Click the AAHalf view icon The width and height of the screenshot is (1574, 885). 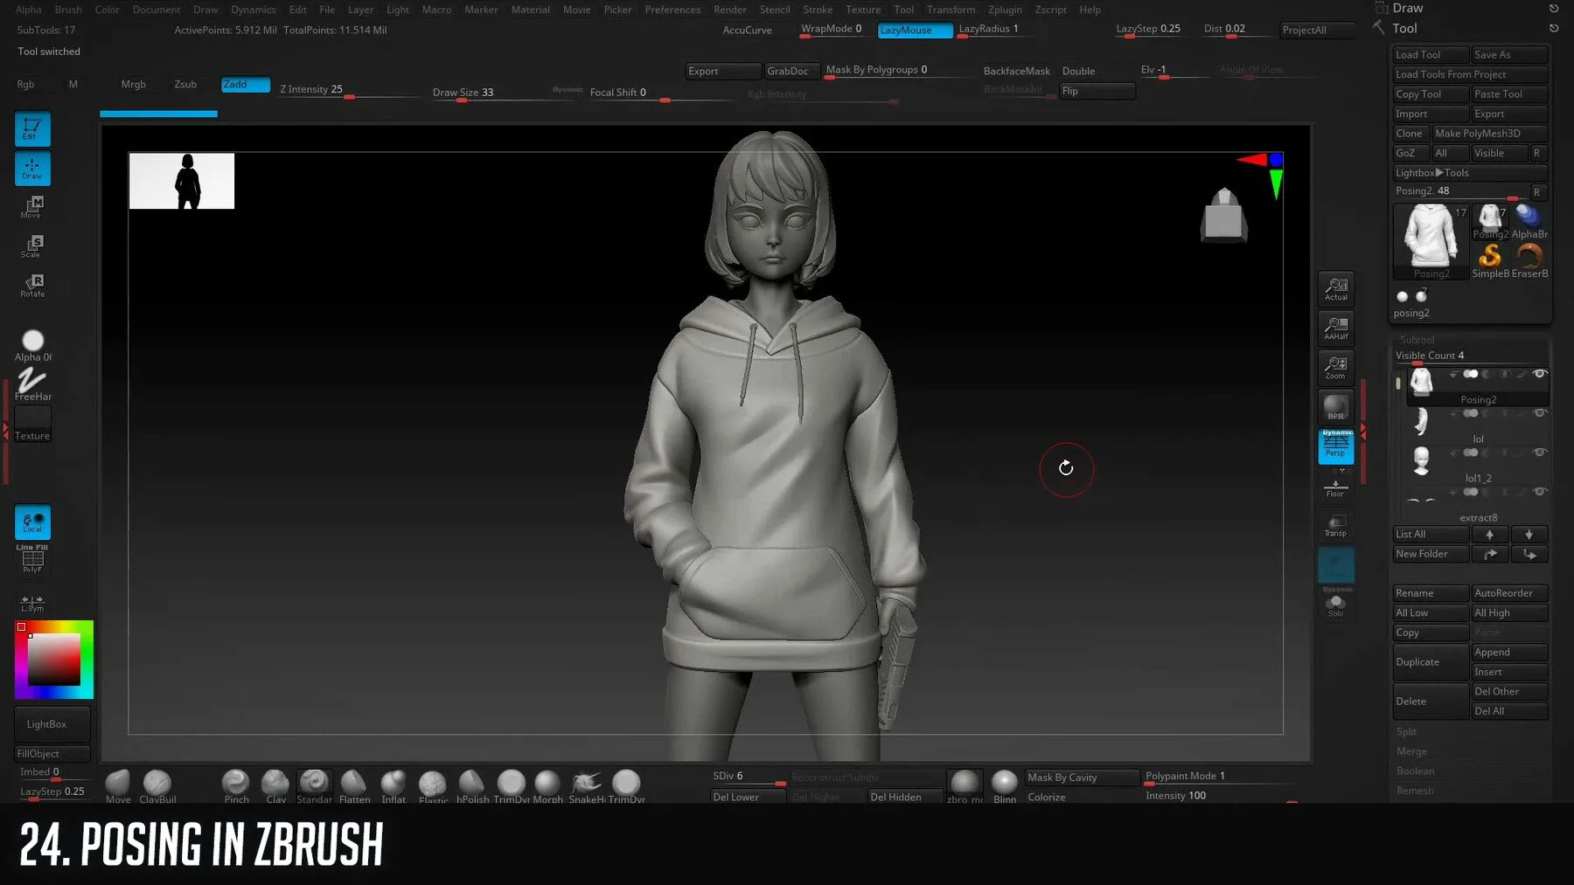[x=1336, y=328]
